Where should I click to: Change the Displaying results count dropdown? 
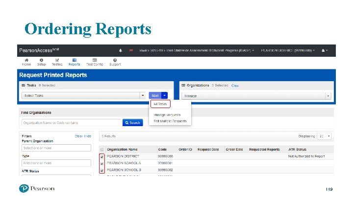[x=324, y=136]
